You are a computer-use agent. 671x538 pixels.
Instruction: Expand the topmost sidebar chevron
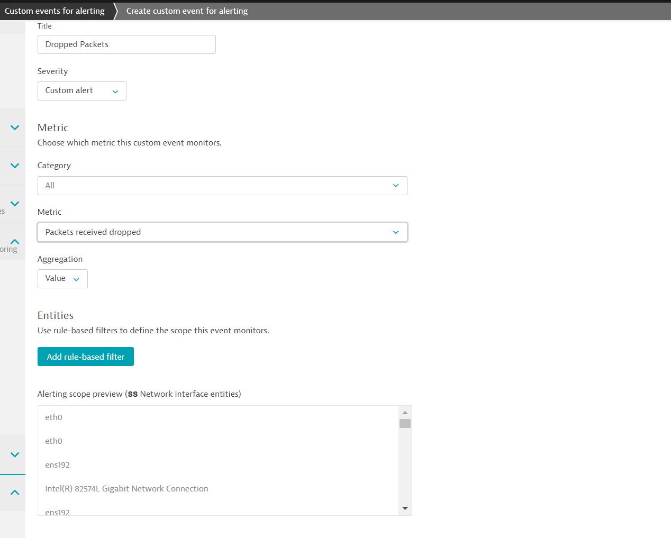[x=15, y=127]
